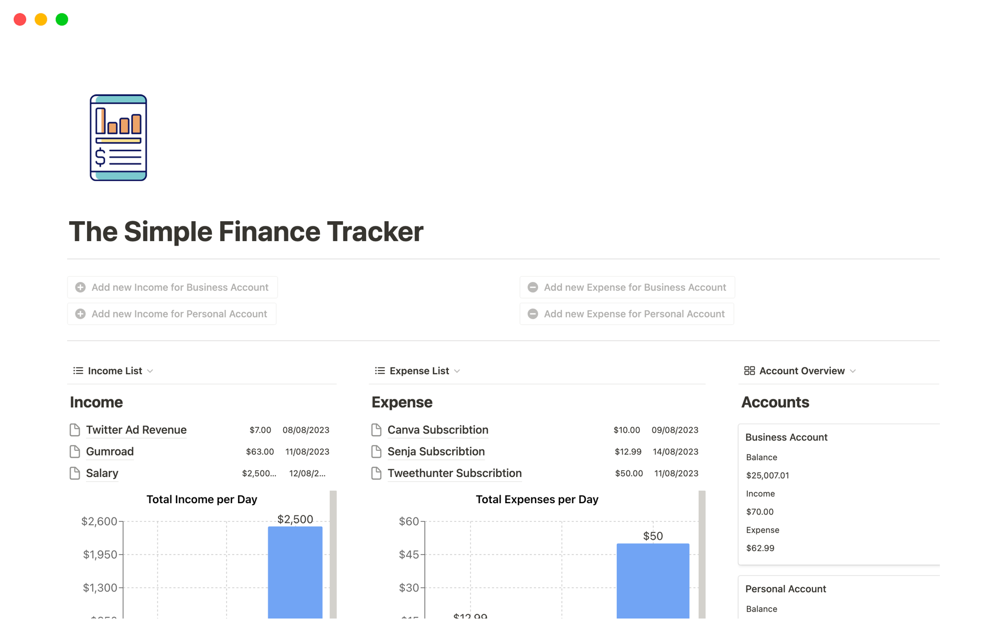Viewport: 1007px width, 629px height.
Task: Click the plus icon for Business Account income
Action: click(80, 287)
